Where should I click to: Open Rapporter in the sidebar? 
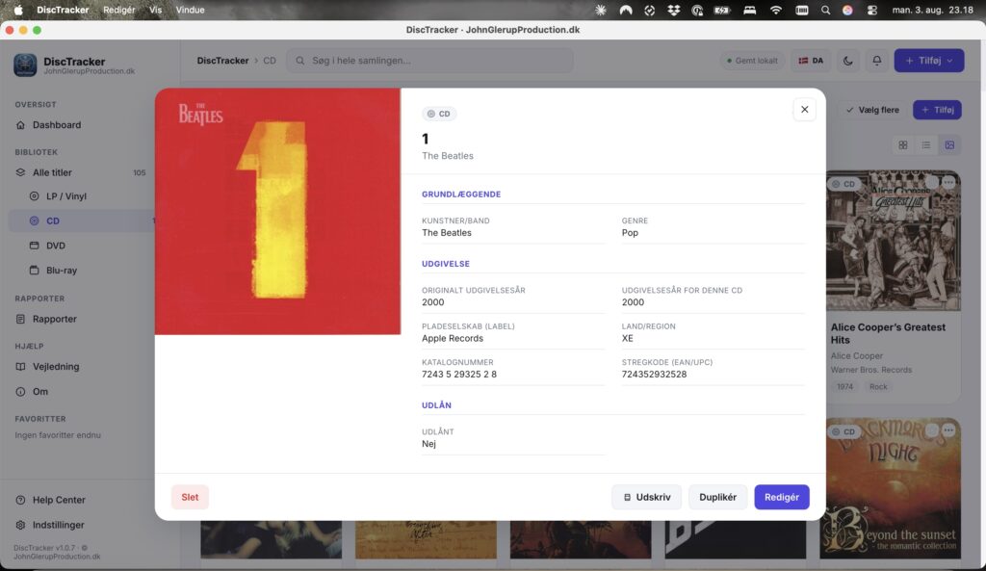tap(55, 319)
